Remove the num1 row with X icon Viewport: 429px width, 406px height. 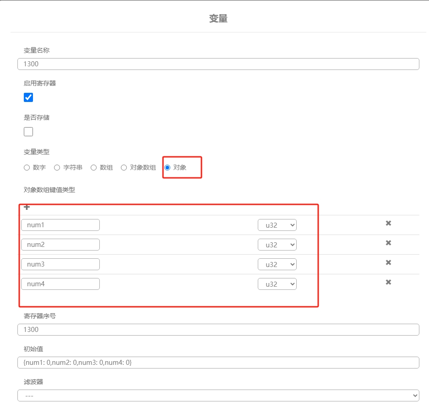[388, 223]
